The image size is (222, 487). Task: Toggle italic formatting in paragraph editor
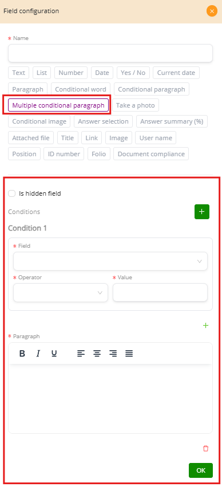38,354
